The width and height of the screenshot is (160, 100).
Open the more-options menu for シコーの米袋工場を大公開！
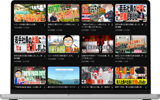coord(45,25)
